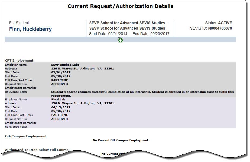Click Current Request/Authorization Details page title

point(121,6)
